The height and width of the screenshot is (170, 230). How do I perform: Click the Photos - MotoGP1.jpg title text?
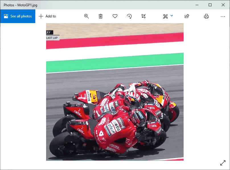click(x=20, y=5)
